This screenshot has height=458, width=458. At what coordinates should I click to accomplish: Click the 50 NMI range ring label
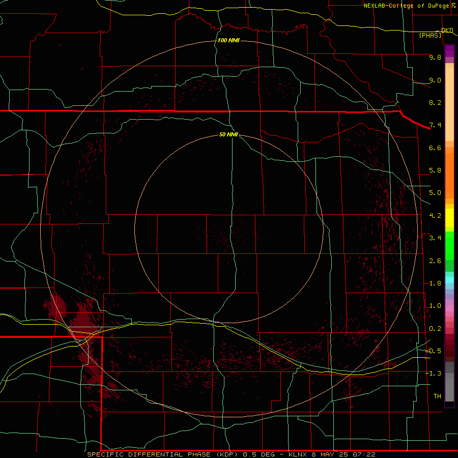click(x=228, y=134)
